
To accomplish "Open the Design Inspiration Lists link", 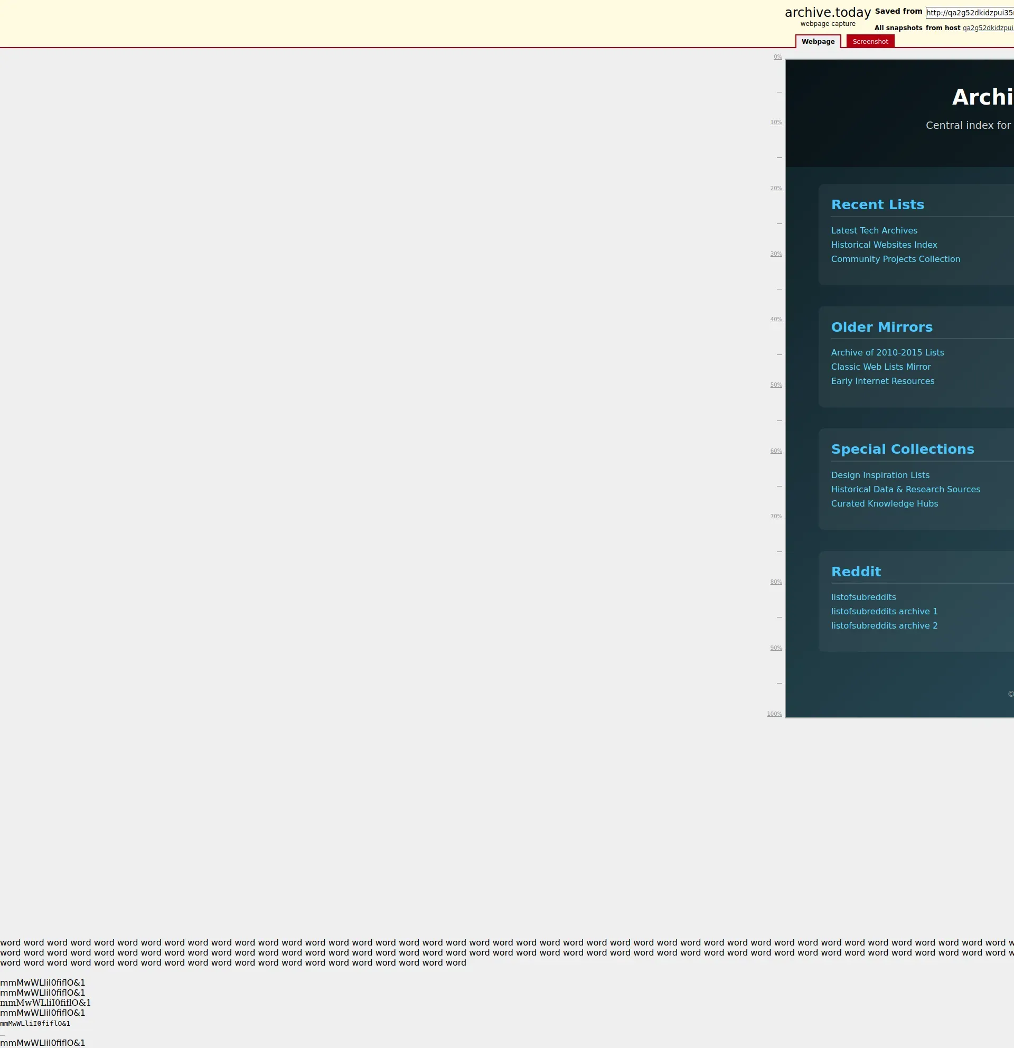I will (x=880, y=475).
